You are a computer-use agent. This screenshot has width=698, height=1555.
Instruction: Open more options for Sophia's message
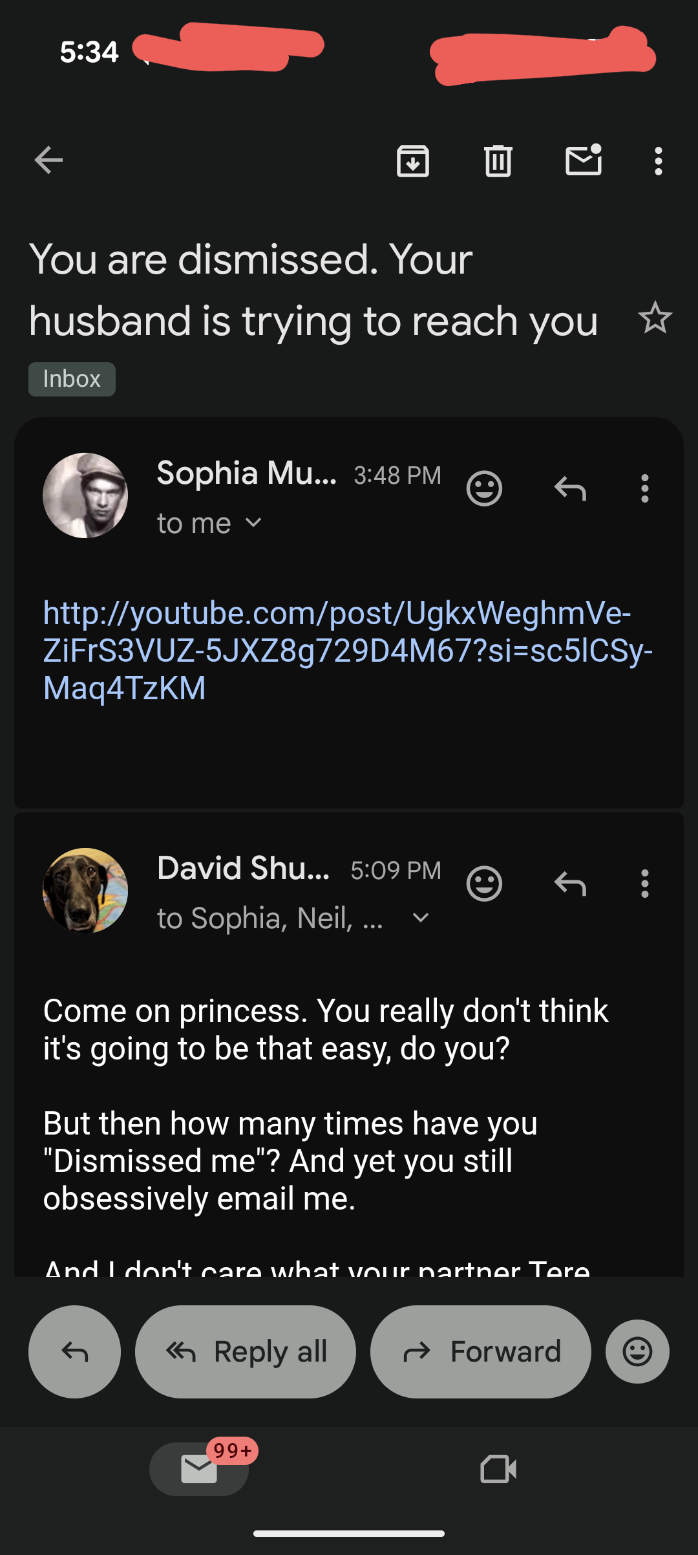tap(644, 488)
